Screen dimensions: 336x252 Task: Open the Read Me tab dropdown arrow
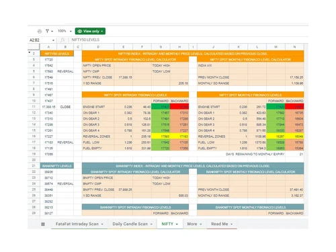point(232,224)
